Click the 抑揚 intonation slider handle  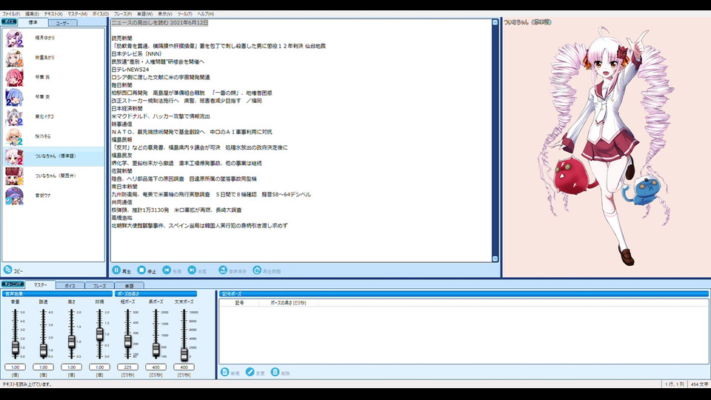coord(99,335)
